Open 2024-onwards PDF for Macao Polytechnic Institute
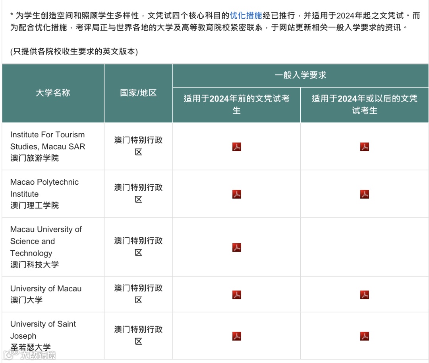Viewport: 429px width, 363px height. (x=364, y=194)
